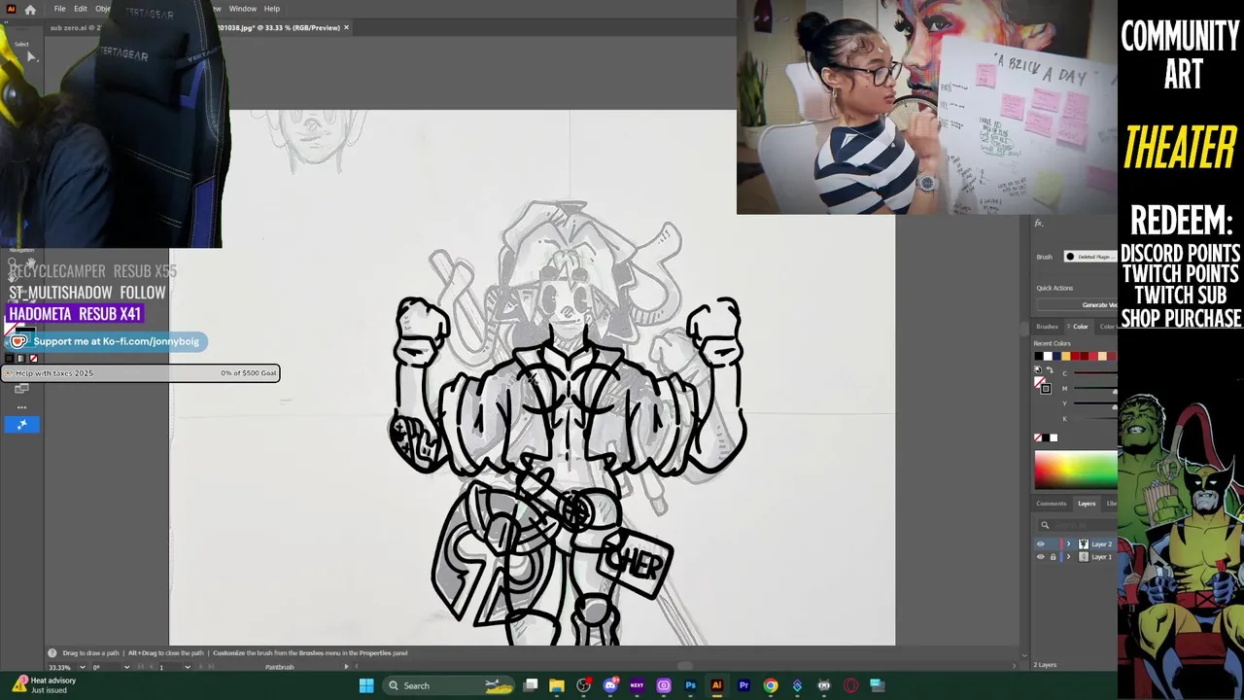Open the Brush definition dropdown
This screenshot has width=1244, height=700.
[1089, 257]
